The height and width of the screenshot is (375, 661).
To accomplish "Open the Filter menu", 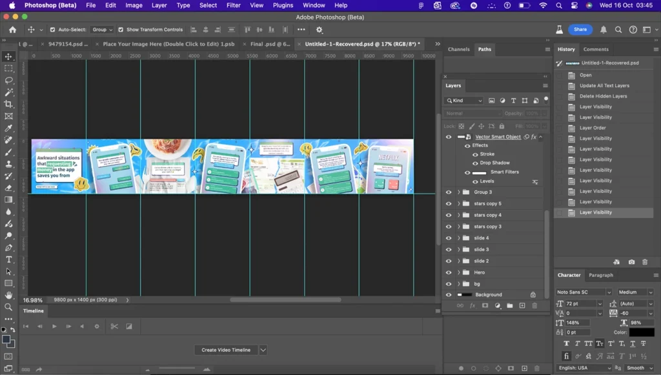I will coord(234,5).
